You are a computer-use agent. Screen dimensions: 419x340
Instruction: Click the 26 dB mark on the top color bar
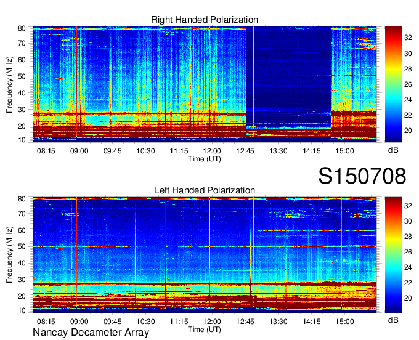pos(408,84)
